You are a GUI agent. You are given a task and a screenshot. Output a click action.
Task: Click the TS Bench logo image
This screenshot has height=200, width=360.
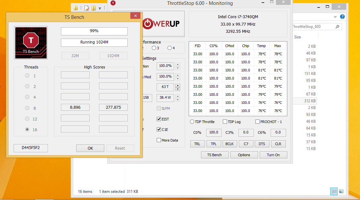click(x=31, y=43)
